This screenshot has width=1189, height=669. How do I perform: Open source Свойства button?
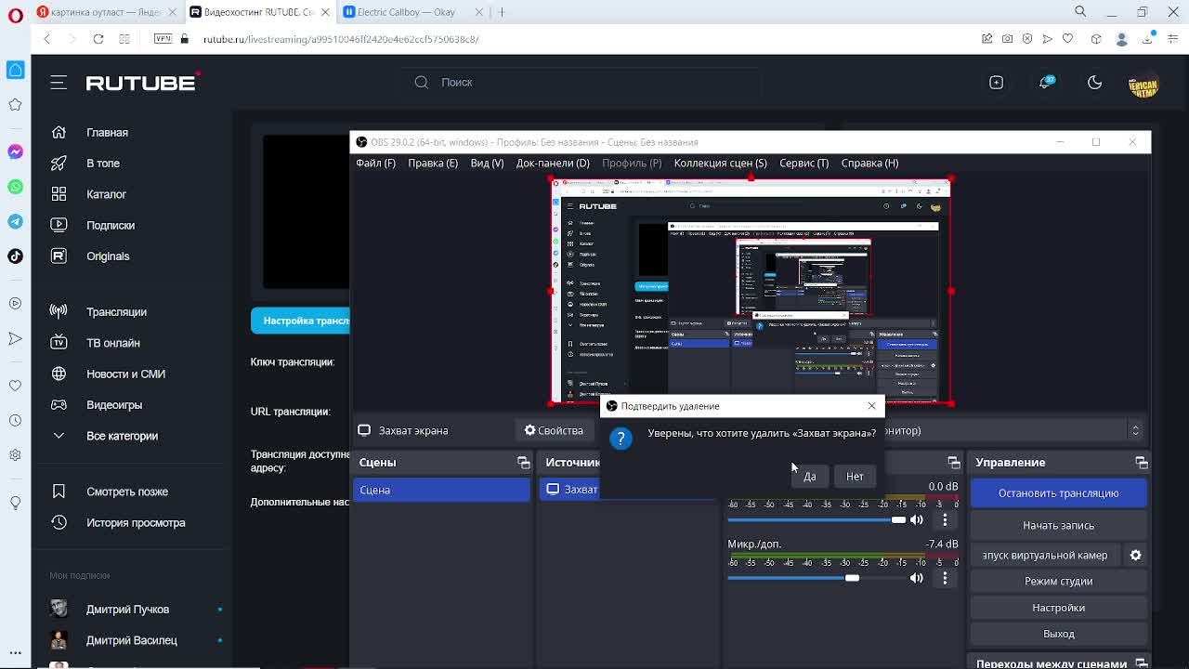[x=554, y=430]
